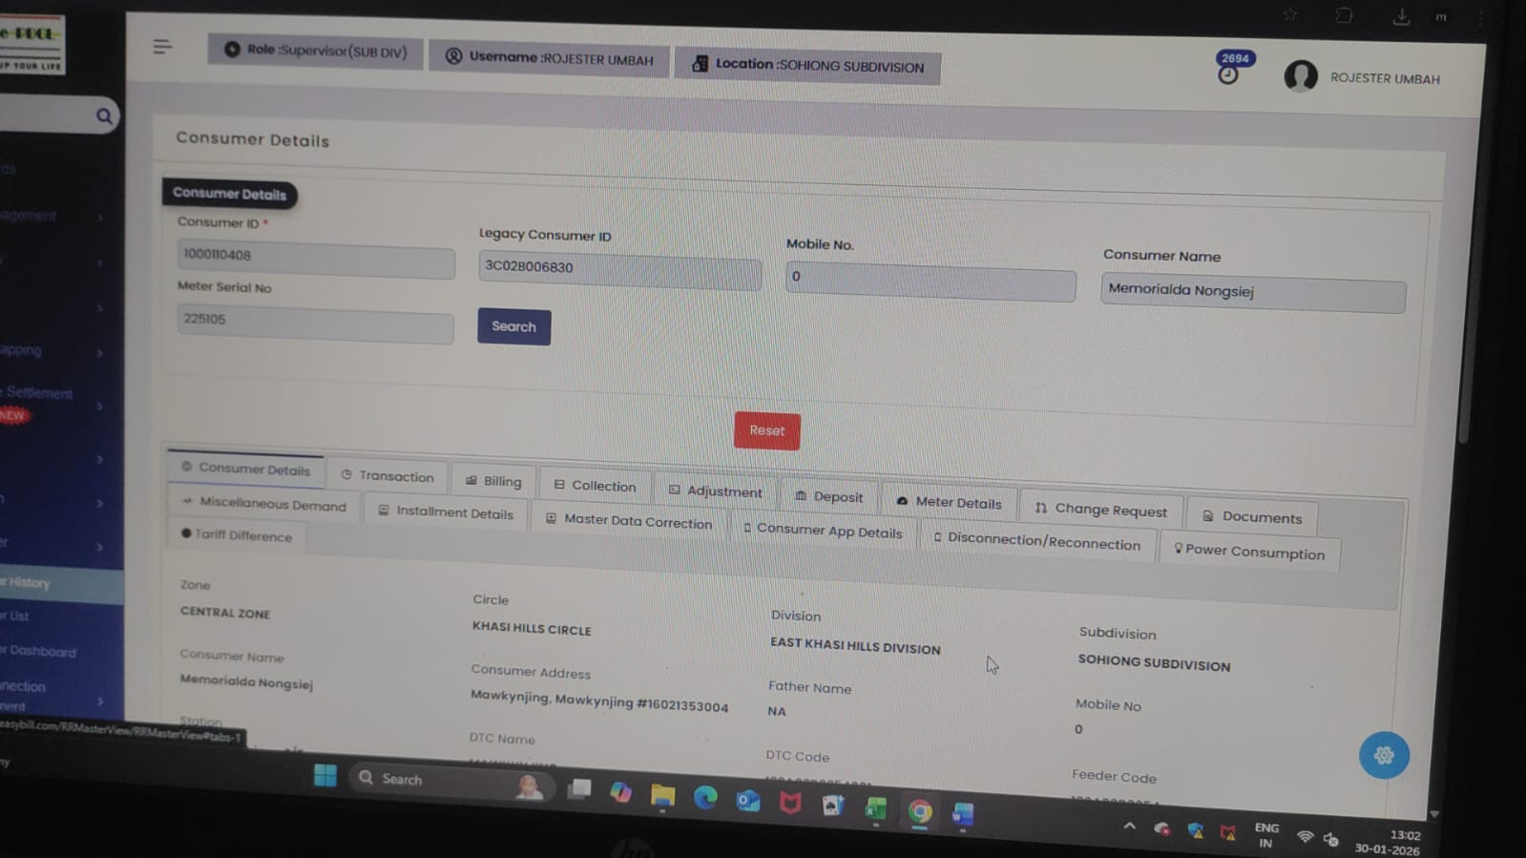Open the Change Request tab
The image size is (1526, 858).
[1100, 510]
